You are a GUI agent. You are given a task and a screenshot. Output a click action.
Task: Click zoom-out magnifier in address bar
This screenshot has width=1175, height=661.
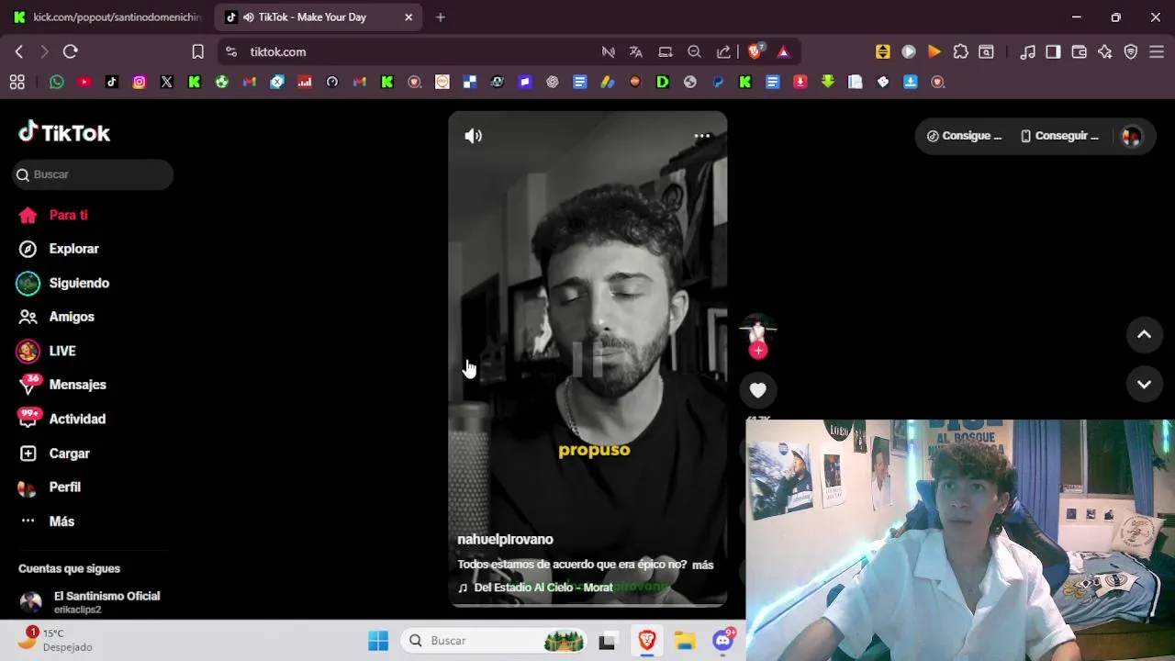tap(695, 51)
